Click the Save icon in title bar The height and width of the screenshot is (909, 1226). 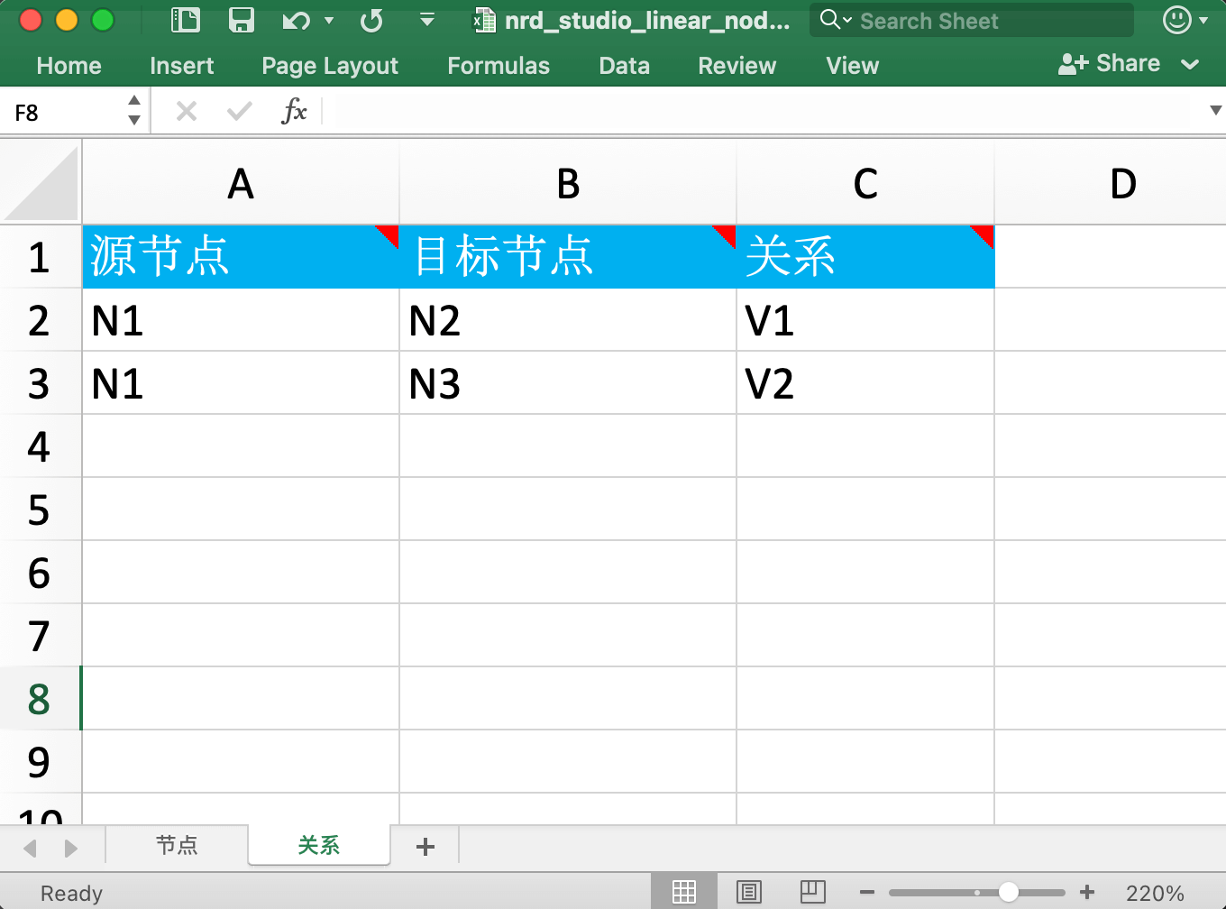241,20
